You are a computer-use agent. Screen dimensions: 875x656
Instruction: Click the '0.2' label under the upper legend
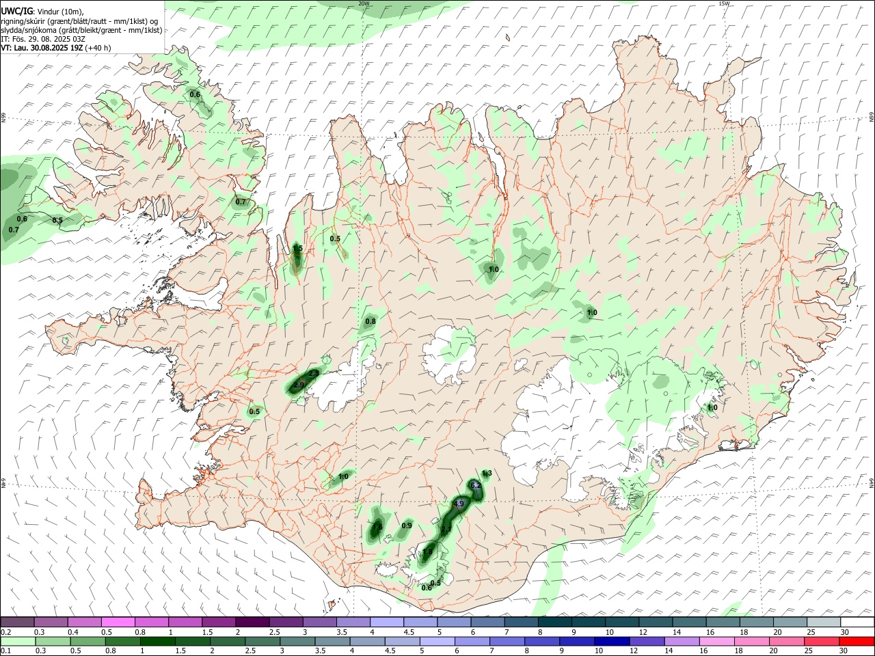tap(6, 632)
